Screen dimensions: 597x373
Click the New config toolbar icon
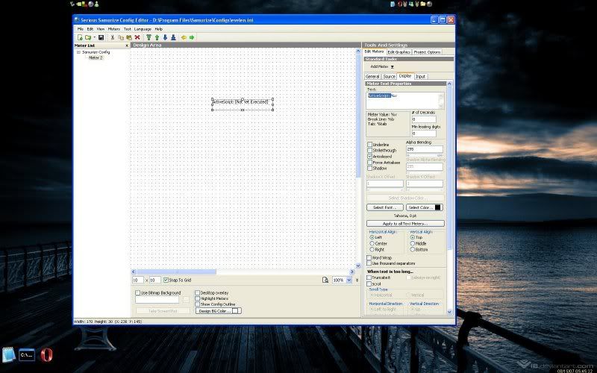tap(80, 37)
